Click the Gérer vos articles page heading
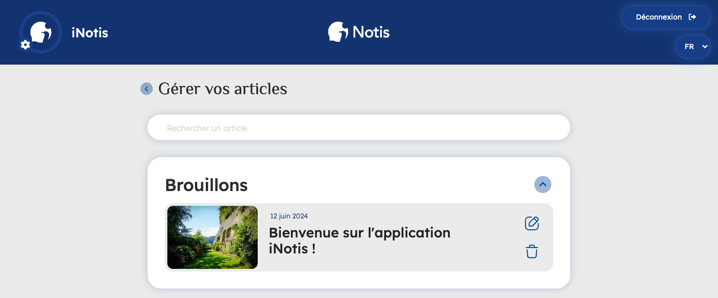The image size is (718, 298). tap(223, 89)
